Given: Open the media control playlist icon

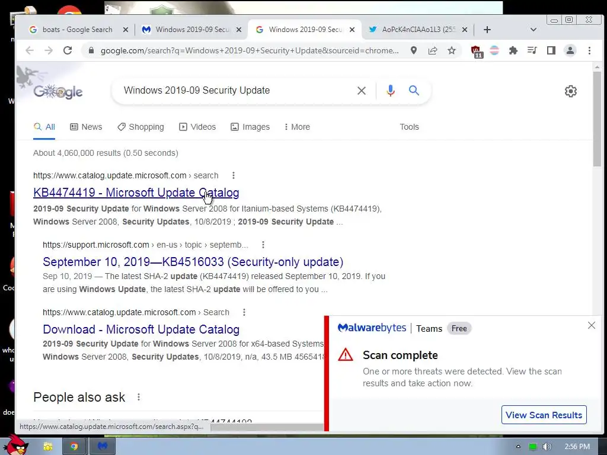Looking at the screenshot, I should tap(532, 51).
